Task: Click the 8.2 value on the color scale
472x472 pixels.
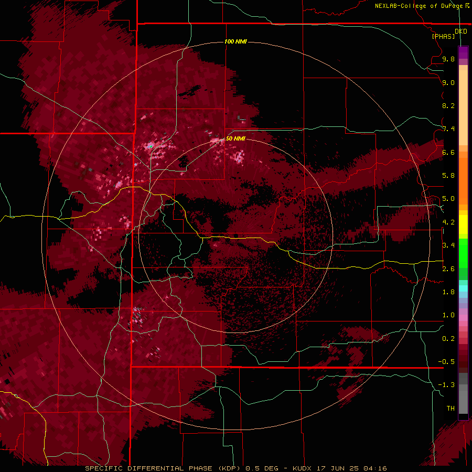Action: click(x=448, y=105)
